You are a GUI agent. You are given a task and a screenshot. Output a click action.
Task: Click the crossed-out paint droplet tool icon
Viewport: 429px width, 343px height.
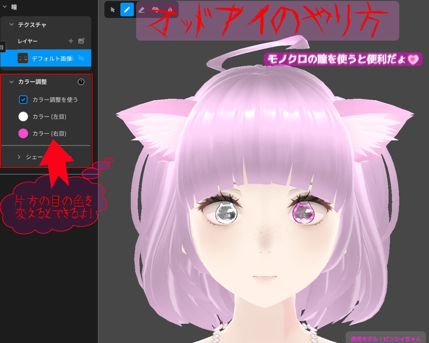tap(169, 10)
